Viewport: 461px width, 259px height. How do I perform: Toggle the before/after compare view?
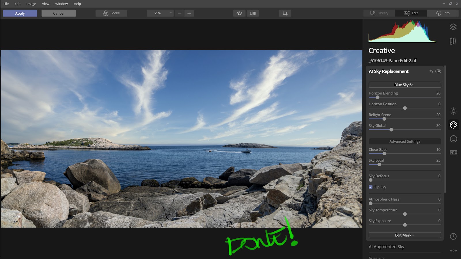[253, 13]
